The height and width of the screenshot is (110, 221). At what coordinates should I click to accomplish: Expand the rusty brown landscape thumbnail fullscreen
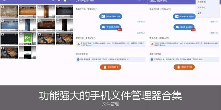click(x=53, y=30)
